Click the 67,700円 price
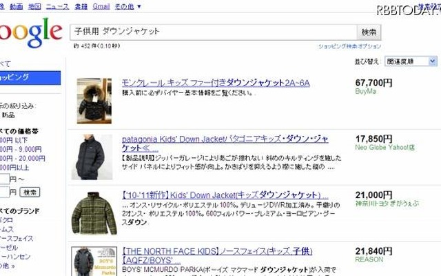 (x=373, y=83)
